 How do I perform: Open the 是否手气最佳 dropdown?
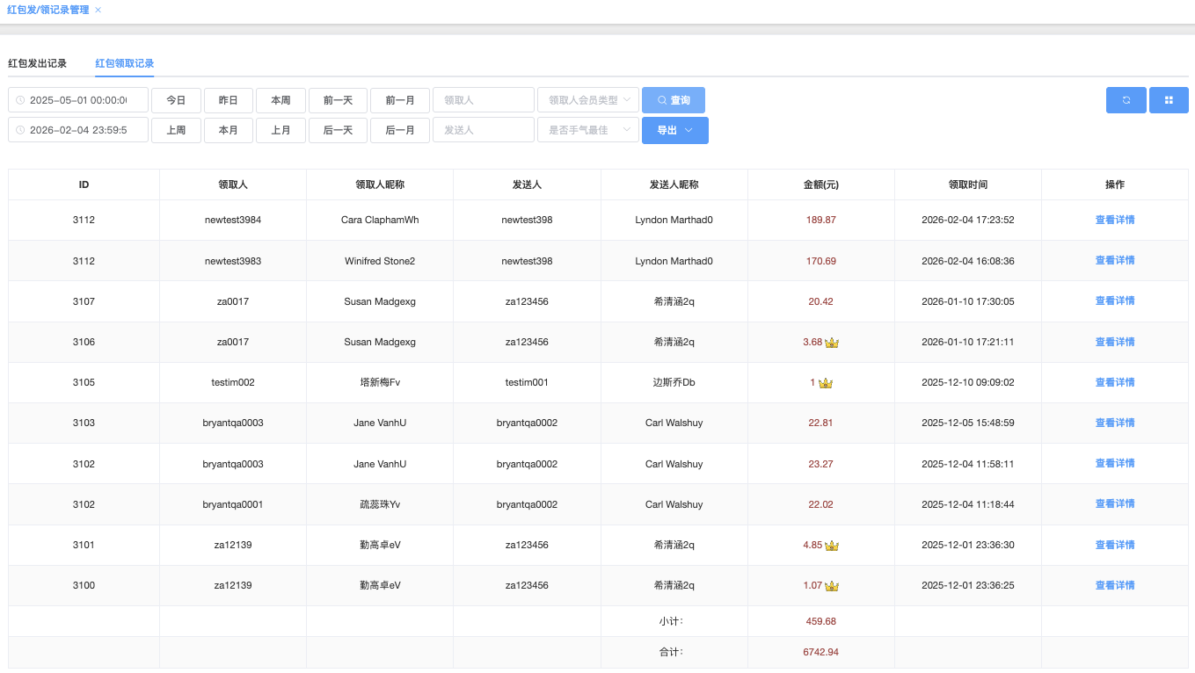(x=587, y=130)
